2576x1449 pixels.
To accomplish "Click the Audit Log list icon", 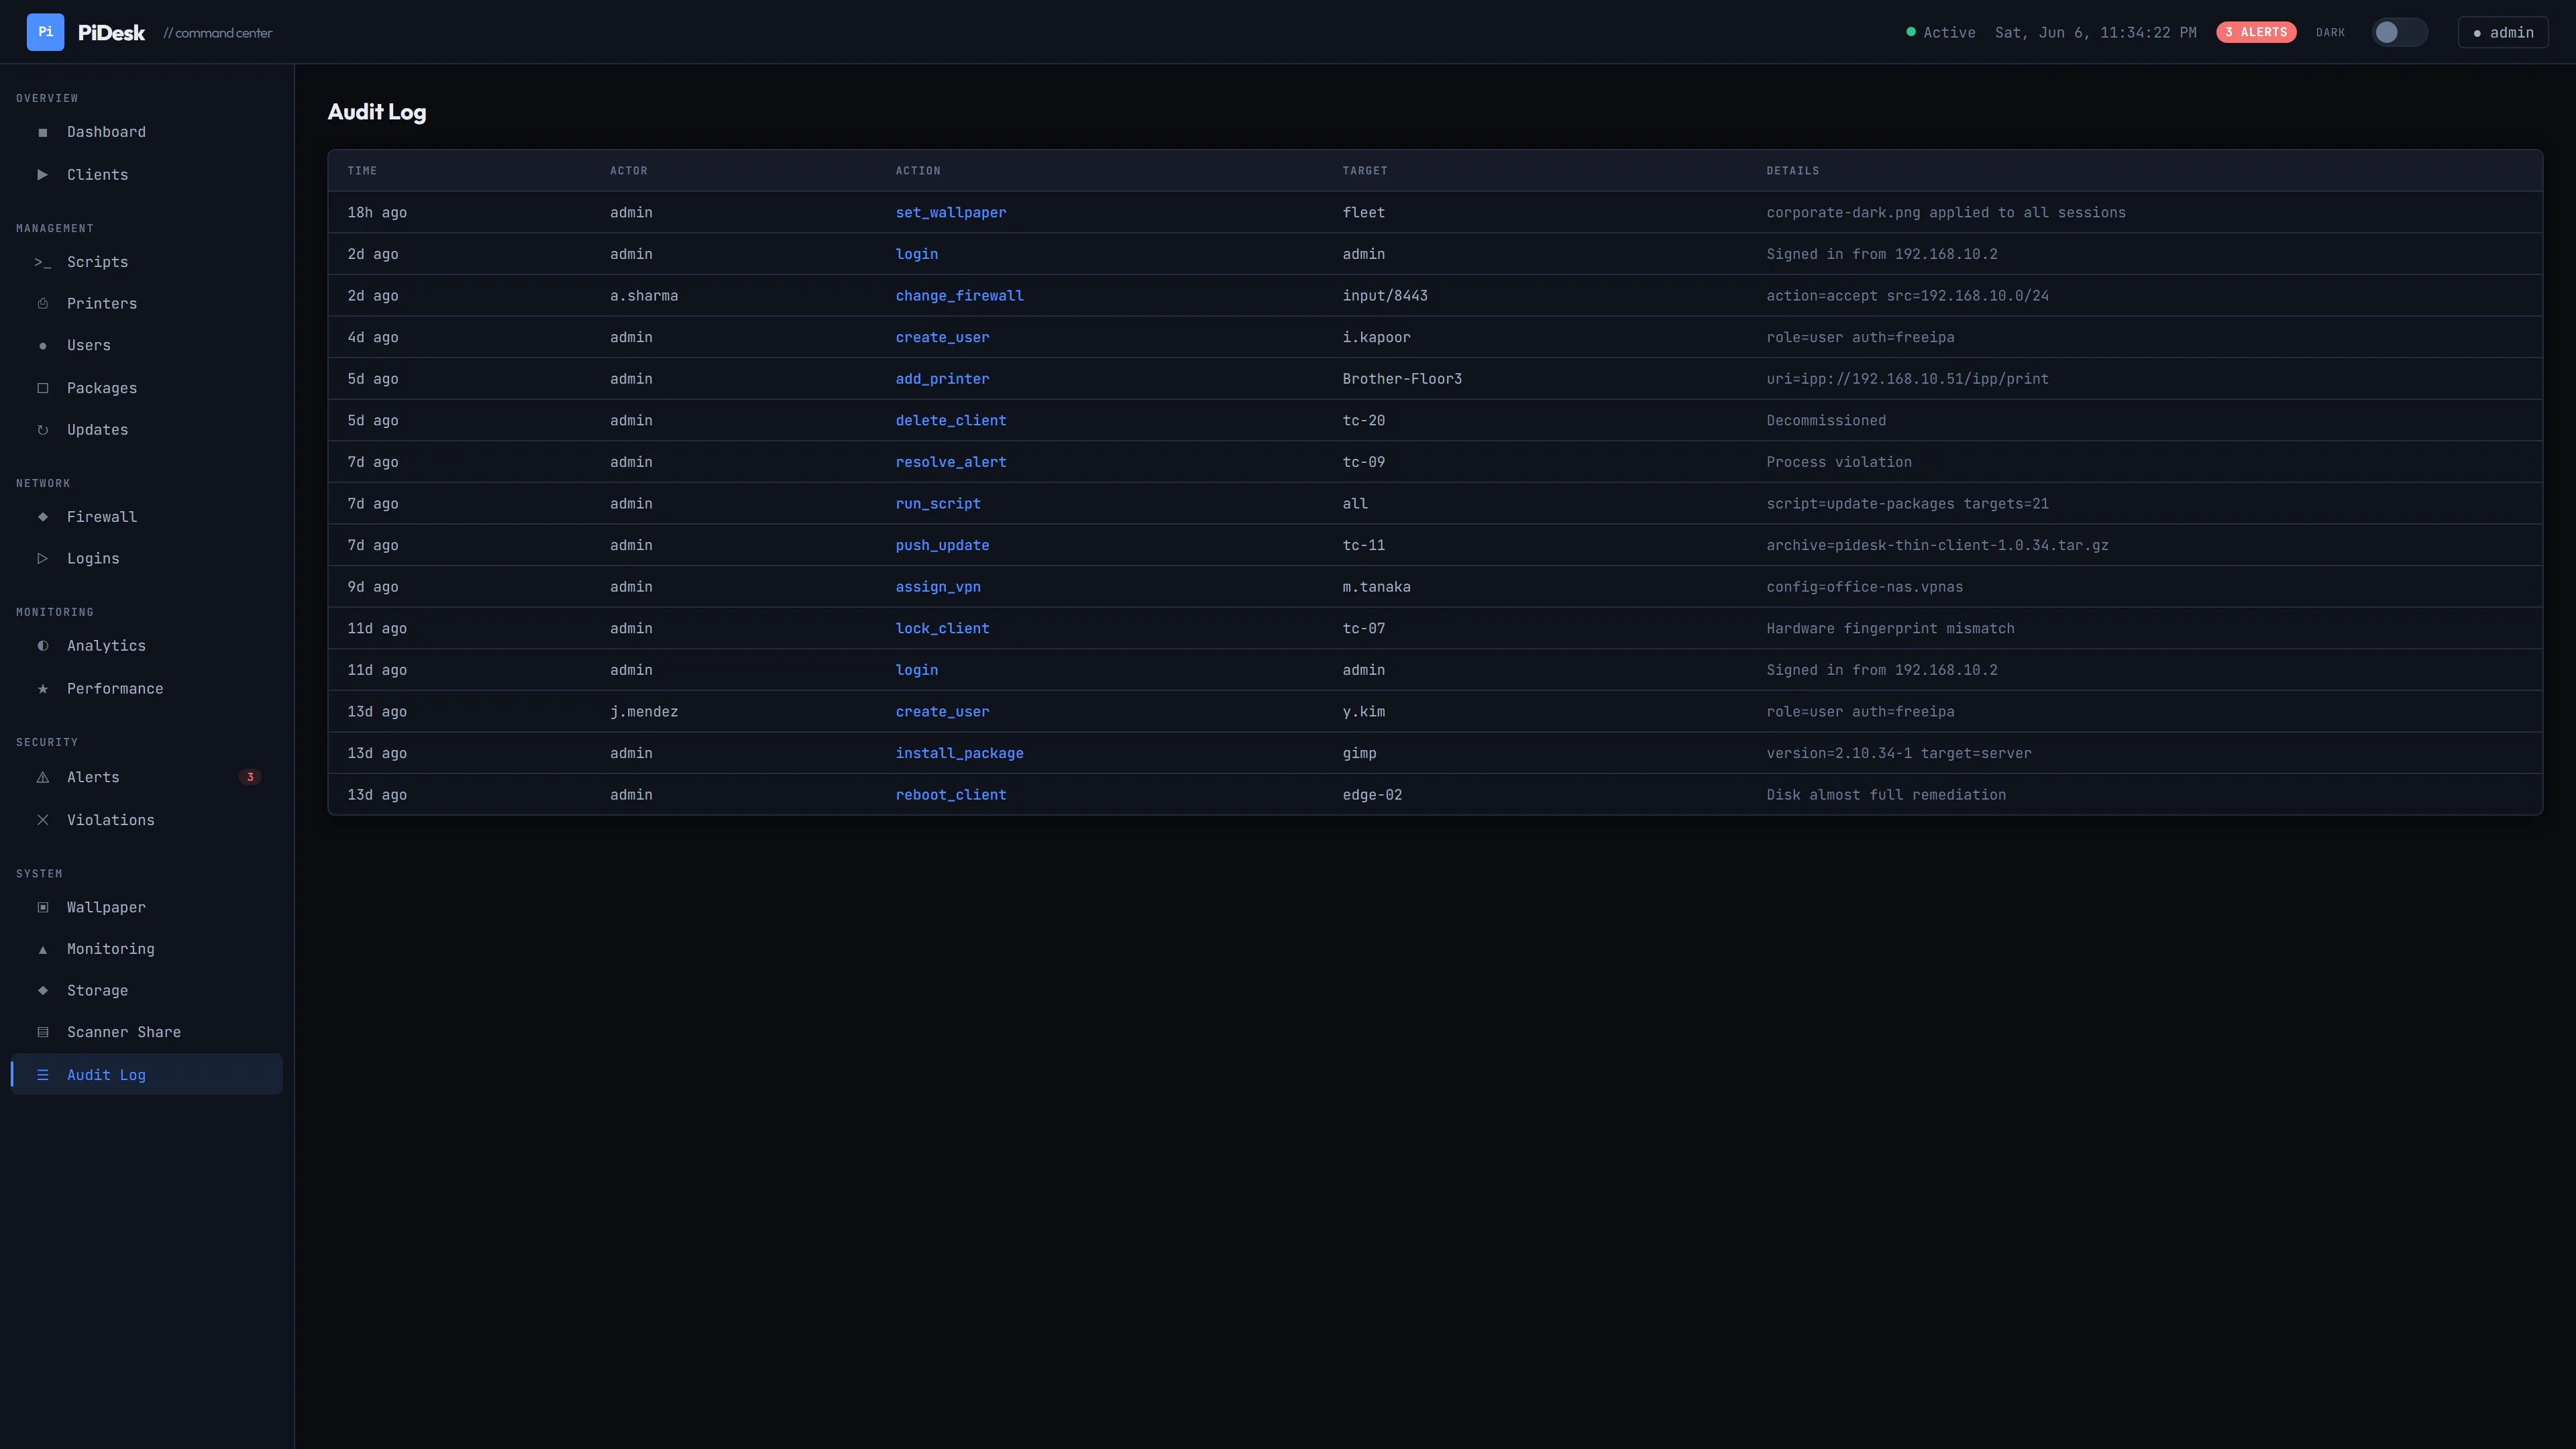I will [x=42, y=1075].
